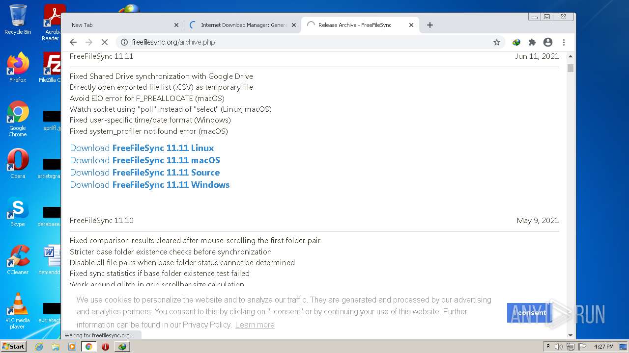
Task: Click 'Fixed system_profiler not found error' line
Action: pyautogui.click(x=148, y=131)
